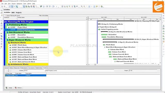
Task: Collapse the Structural Works yellow band
Action: tap(7, 43)
